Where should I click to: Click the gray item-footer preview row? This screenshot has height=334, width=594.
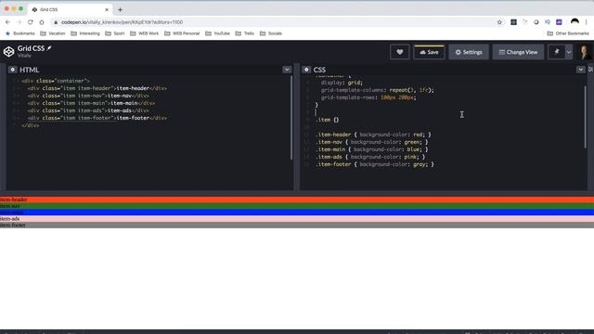point(297,225)
